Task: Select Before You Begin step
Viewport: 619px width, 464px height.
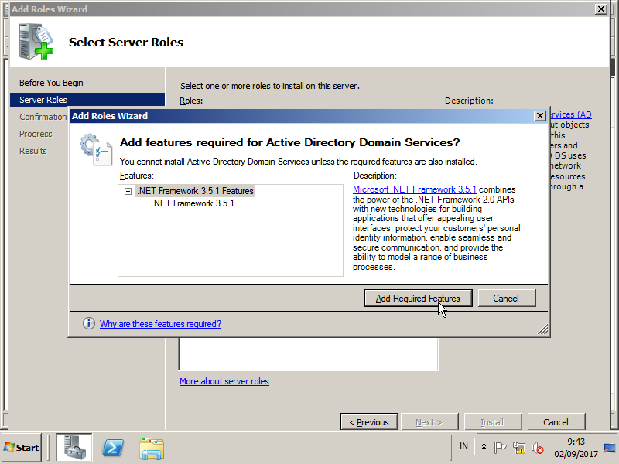Action: [51, 83]
